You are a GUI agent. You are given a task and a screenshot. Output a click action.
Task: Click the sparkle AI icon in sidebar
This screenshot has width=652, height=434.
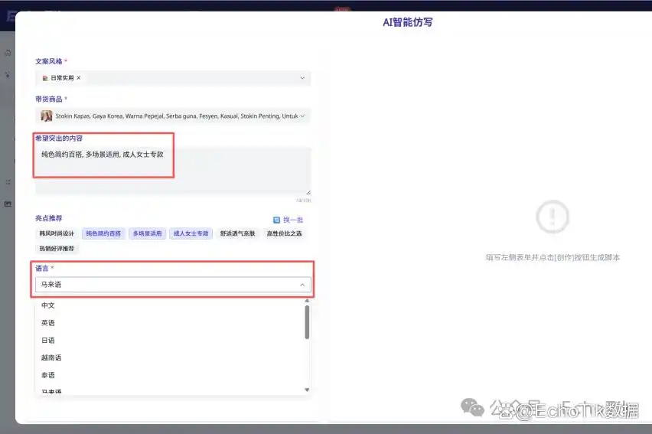coord(8,75)
